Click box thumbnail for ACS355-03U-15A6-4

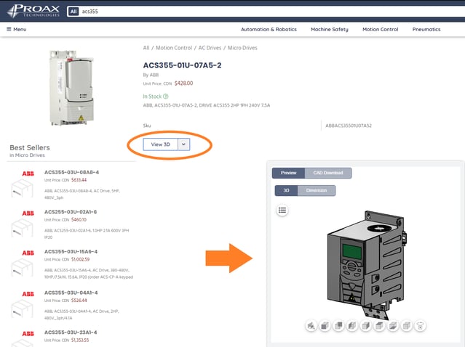(22, 267)
